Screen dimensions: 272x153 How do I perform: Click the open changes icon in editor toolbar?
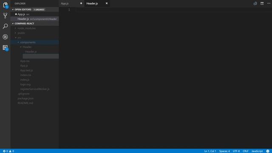(x=255, y=3)
